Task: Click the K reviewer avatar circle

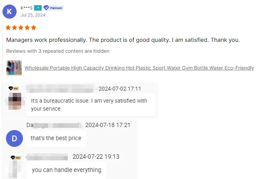Action: [10, 12]
